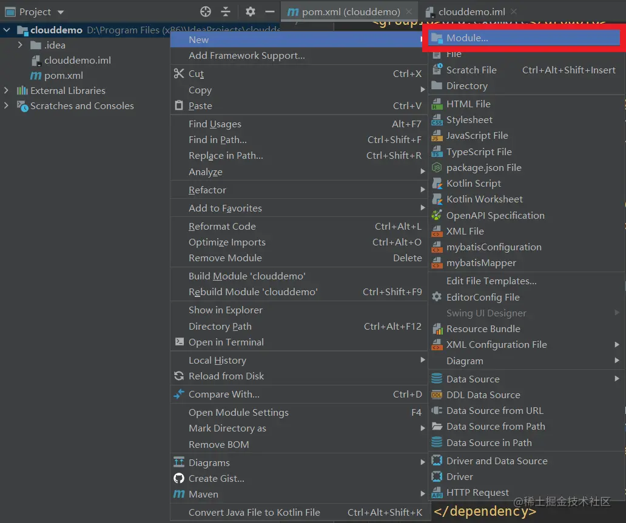Click the Cut scissors icon
The height and width of the screenshot is (523, 626).
tap(179, 73)
